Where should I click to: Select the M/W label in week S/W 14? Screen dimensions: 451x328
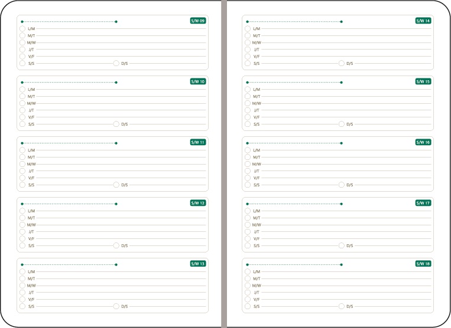[257, 42]
